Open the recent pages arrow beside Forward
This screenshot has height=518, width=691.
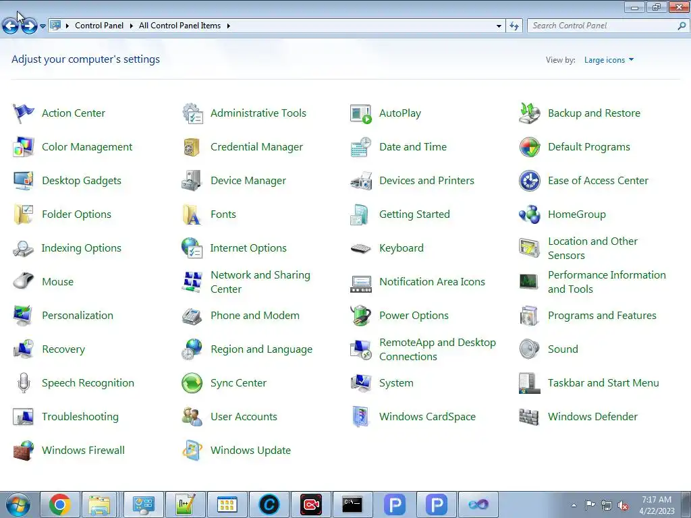pyautogui.click(x=43, y=26)
